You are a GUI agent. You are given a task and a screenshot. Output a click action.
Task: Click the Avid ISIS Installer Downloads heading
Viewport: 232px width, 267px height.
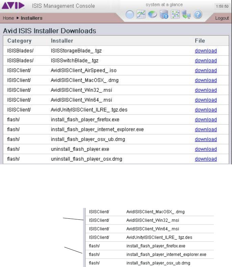tap(50, 31)
